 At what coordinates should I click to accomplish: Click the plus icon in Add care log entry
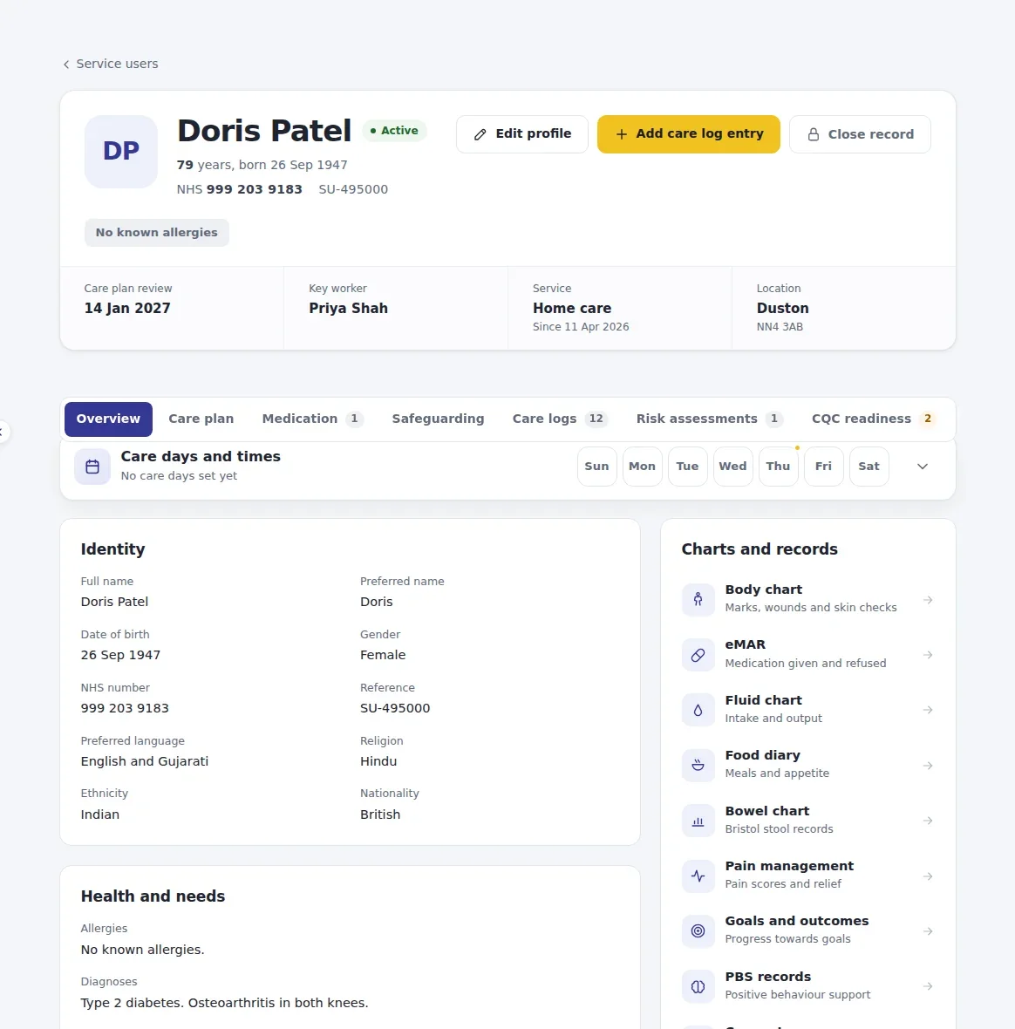pyautogui.click(x=622, y=134)
